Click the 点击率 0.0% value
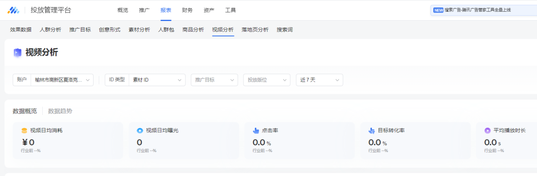Viewport: 537px width, 176px height. (x=262, y=142)
